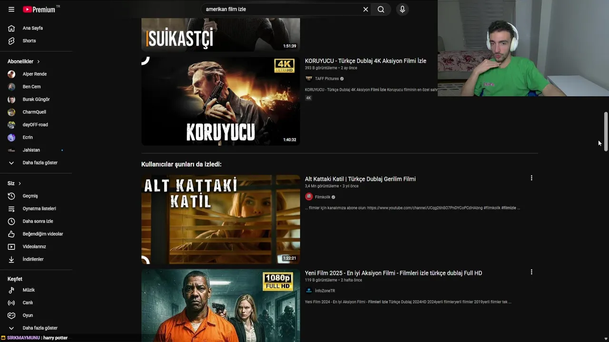Screen dimensions: 609x342
Task: Click playlist icon beside Oynatma listeleri
Action: click(x=11, y=209)
